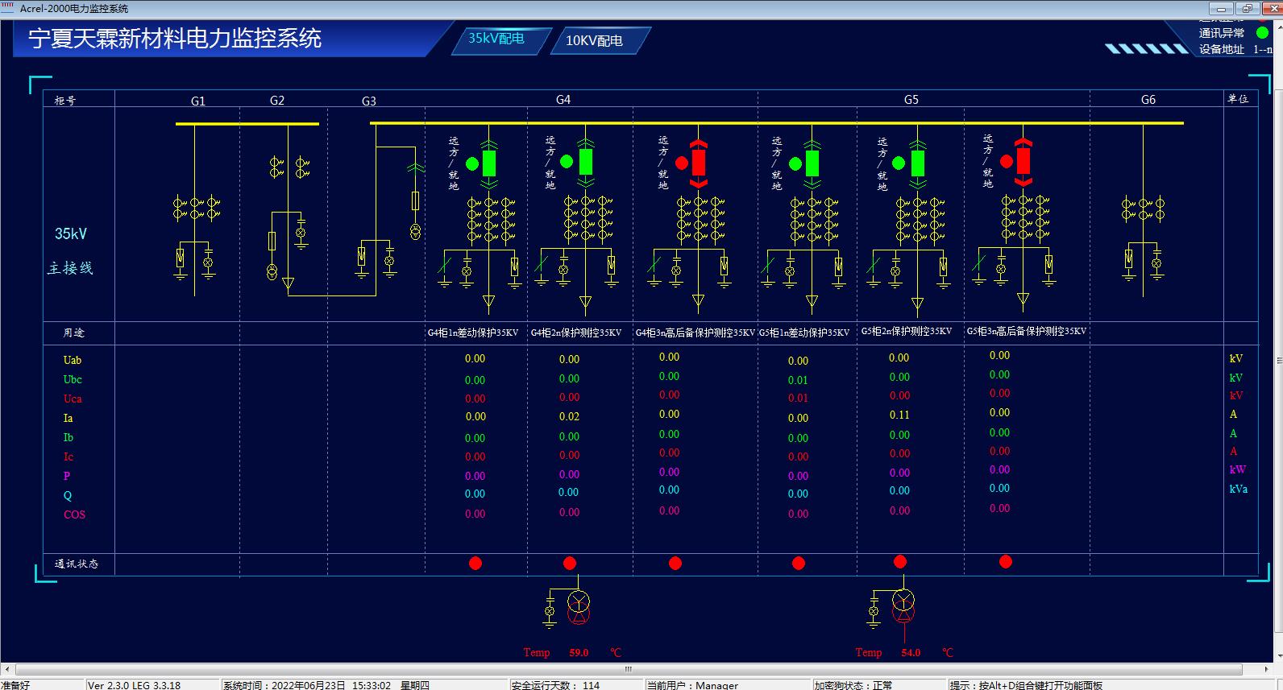Click the G4柜1n green circuit breaker
Screen dimensions: 1283x690
[488, 163]
